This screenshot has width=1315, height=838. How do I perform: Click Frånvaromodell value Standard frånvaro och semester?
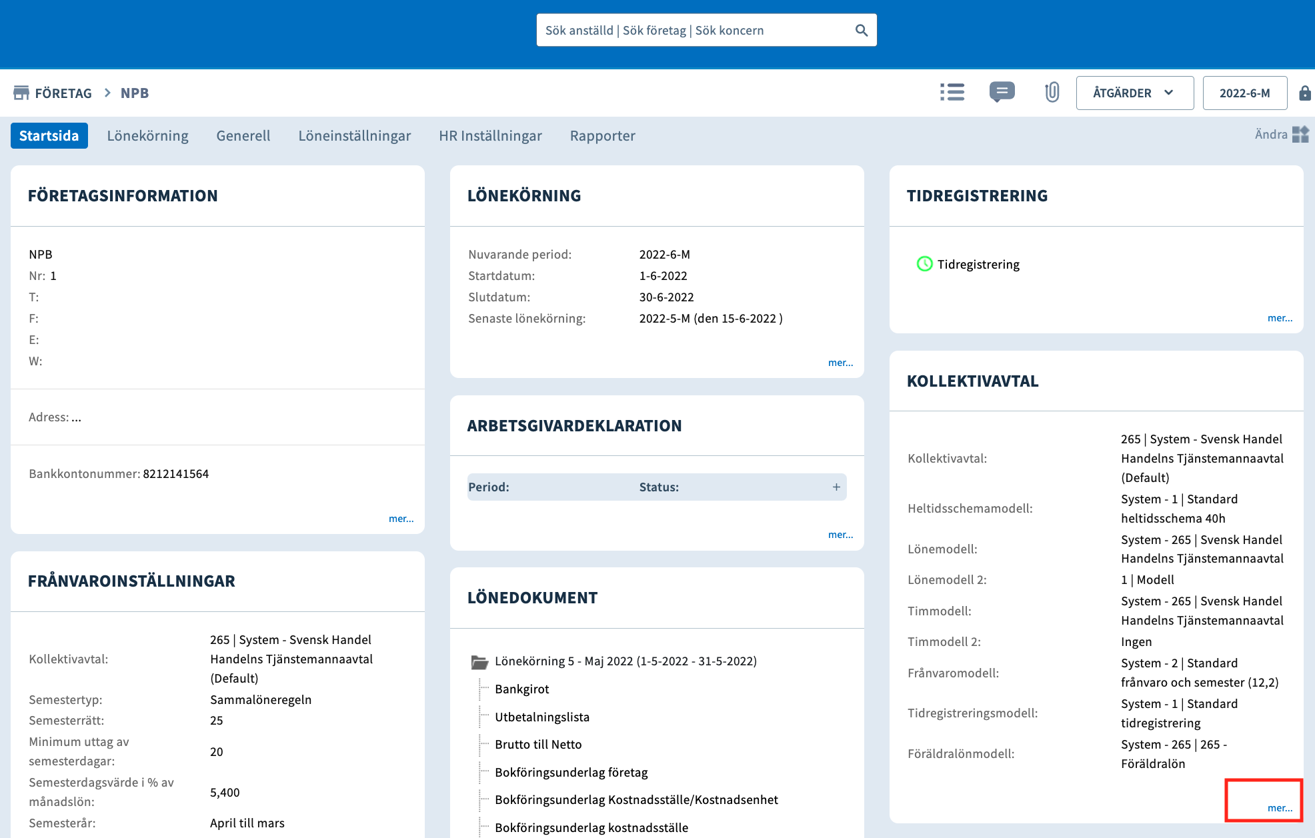tap(1200, 673)
